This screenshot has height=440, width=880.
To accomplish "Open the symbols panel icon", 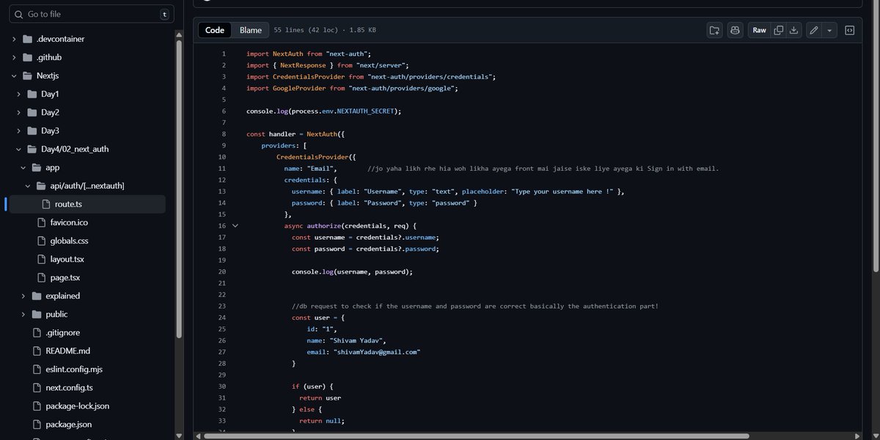I will [x=850, y=30].
